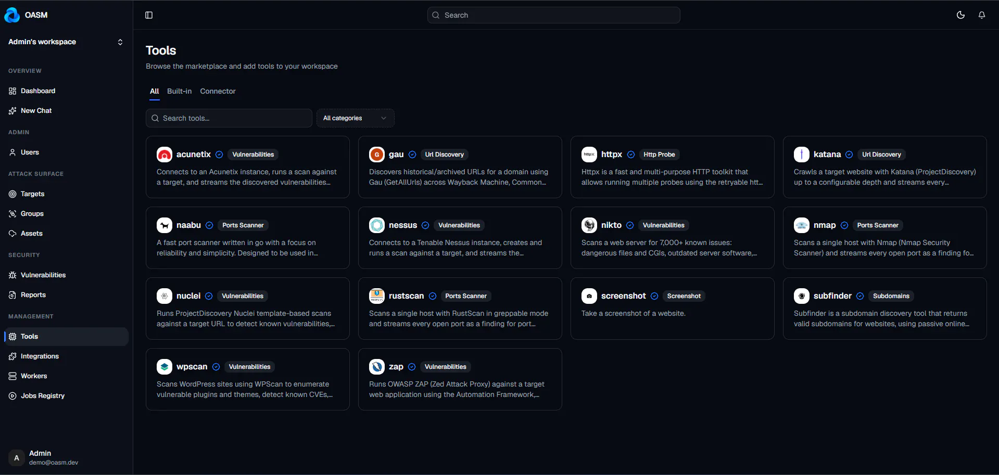Open Jobs Registry in sidebar

66,396
